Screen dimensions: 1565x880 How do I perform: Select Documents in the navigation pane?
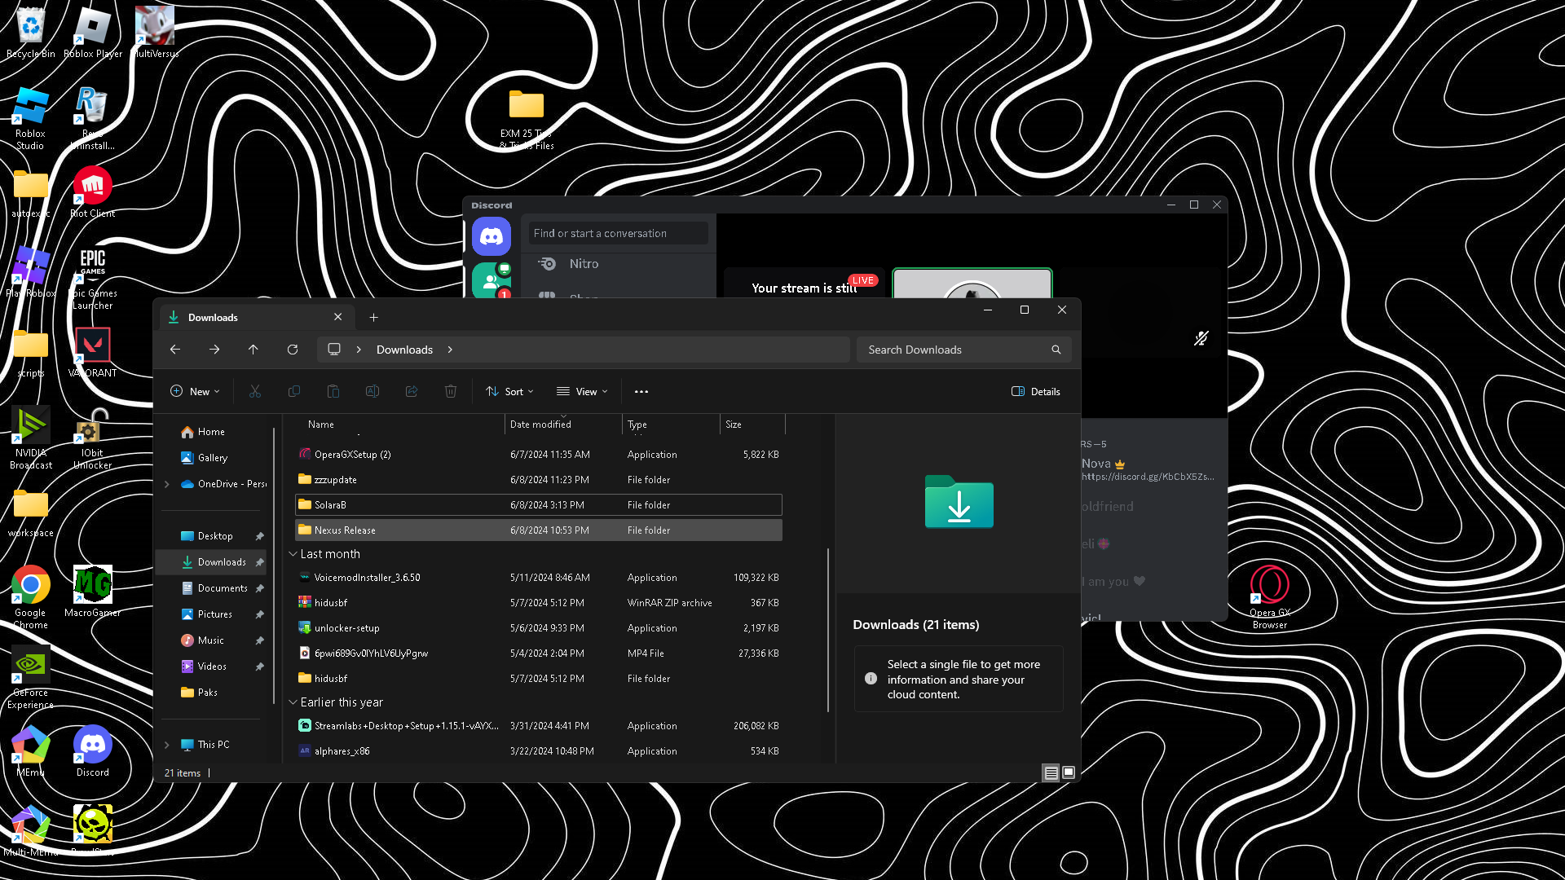coord(222,588)
